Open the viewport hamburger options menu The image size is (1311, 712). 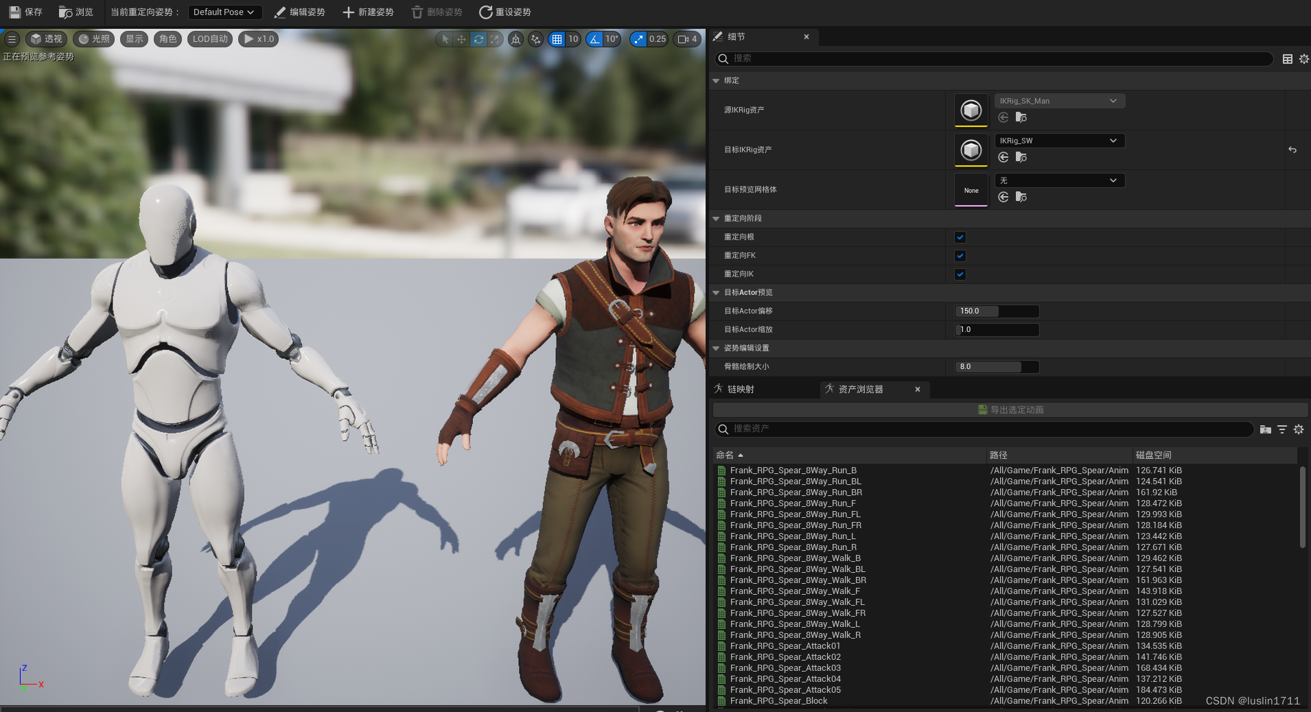coord(12,39)
